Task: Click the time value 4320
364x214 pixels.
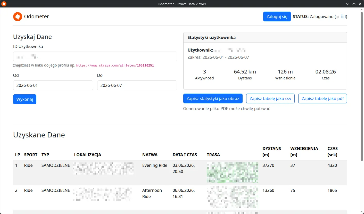Action: pyautogui.click(x=332, y=166)
